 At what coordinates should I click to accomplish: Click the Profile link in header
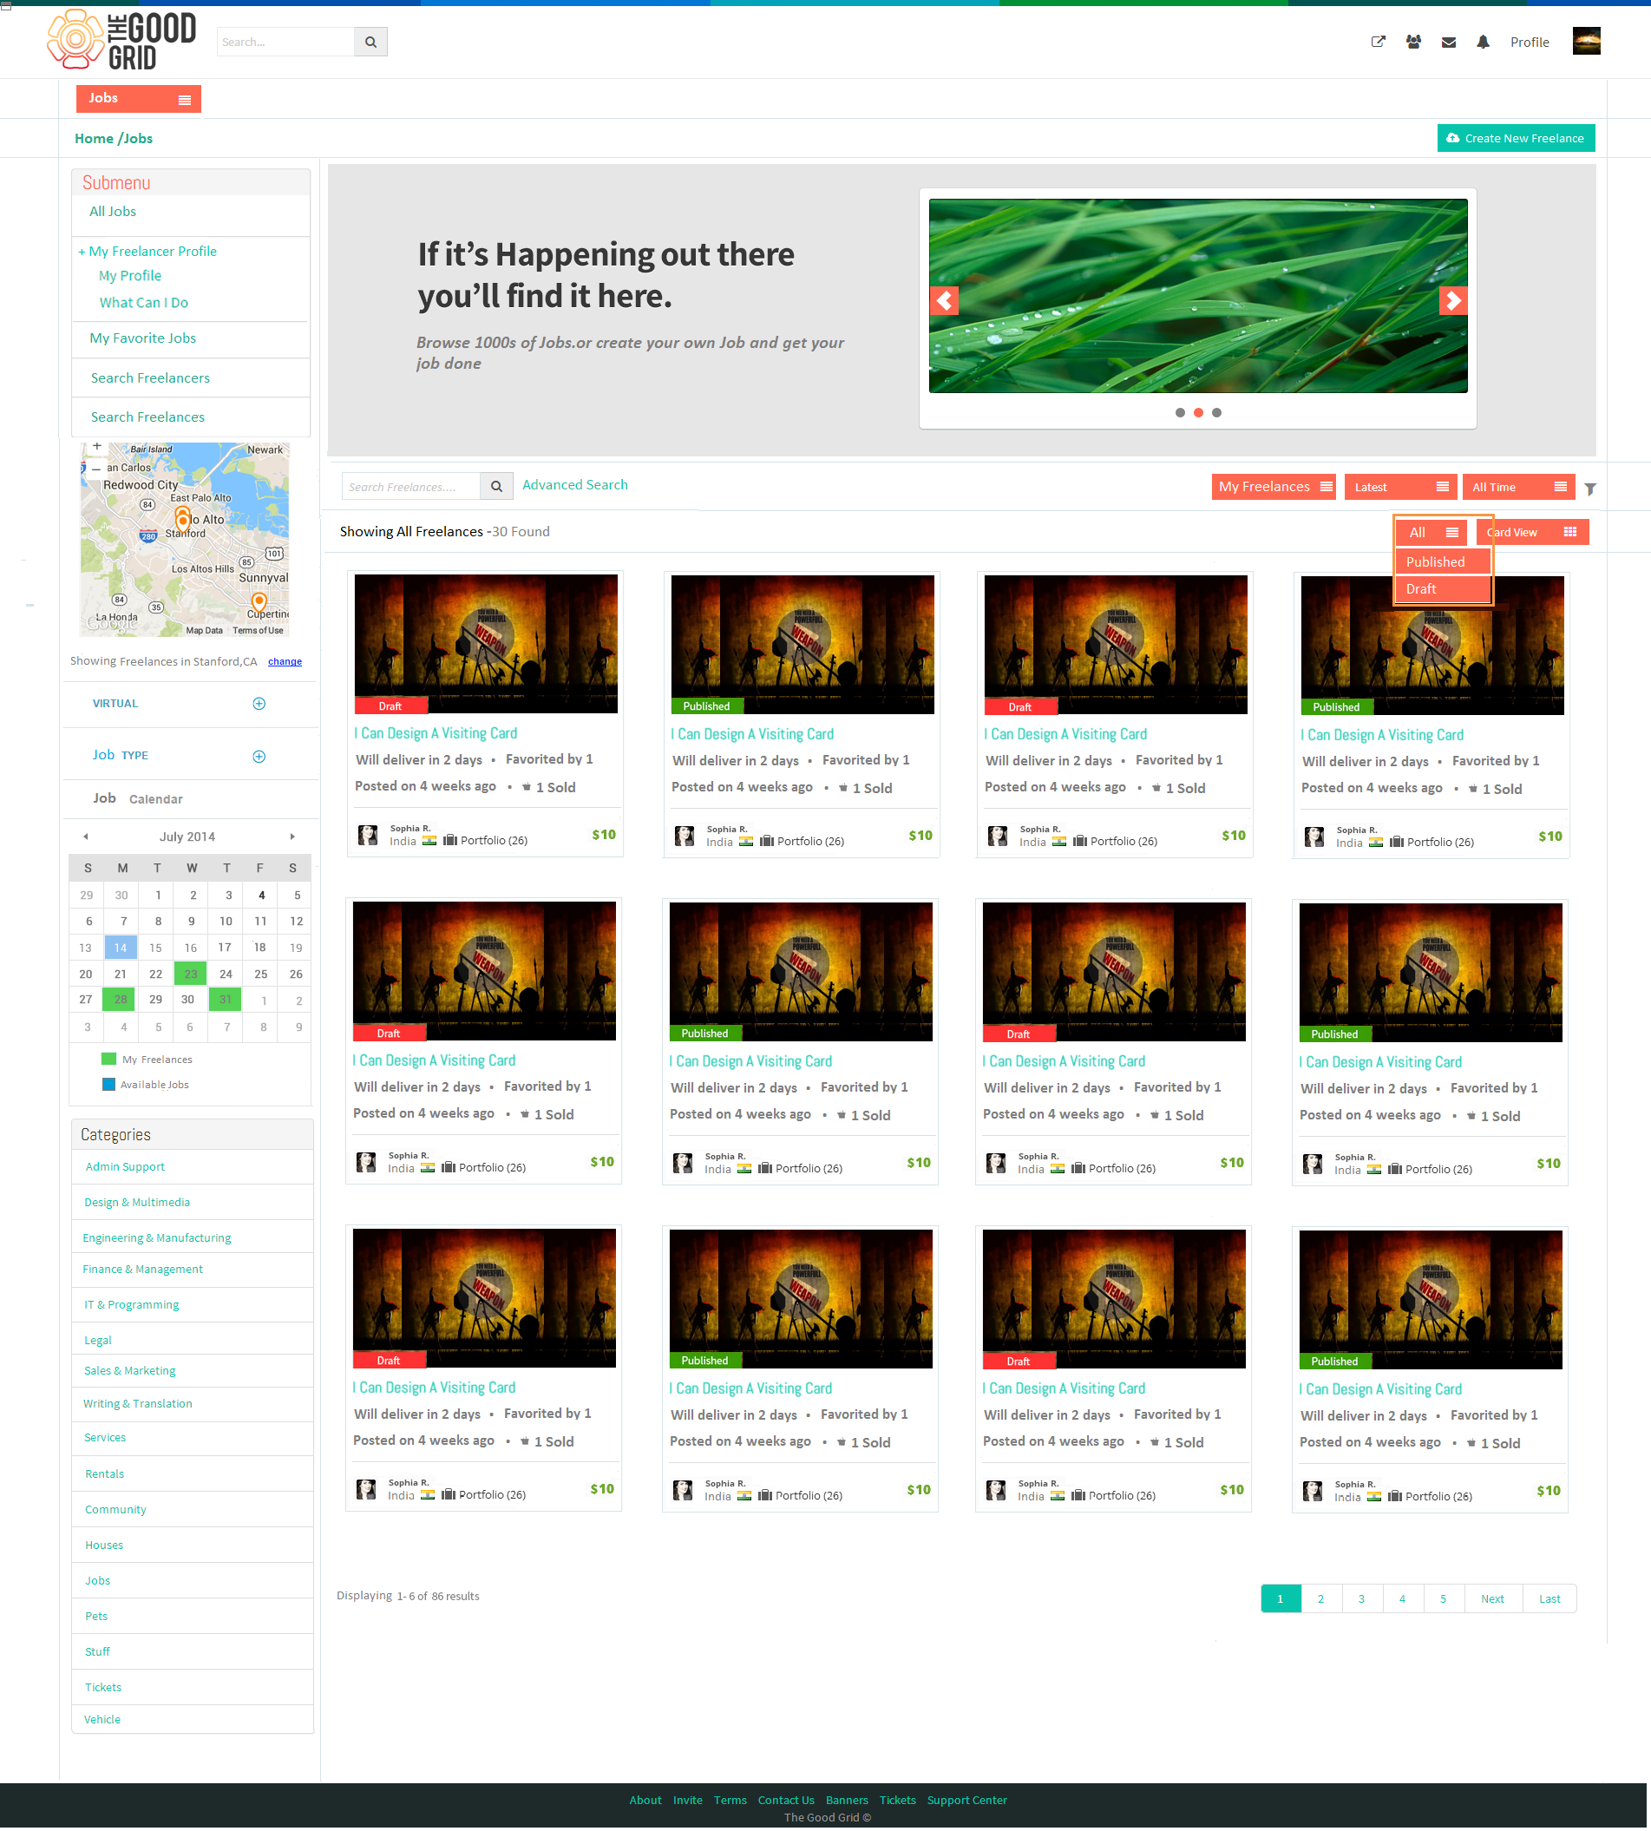(x=1530, y=42)
